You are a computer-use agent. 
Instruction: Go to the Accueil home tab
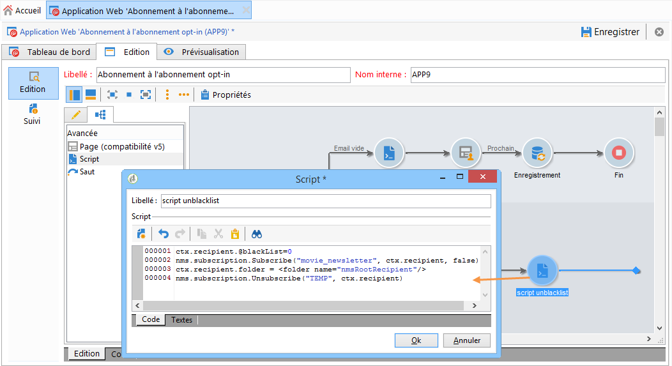(22, 10)
